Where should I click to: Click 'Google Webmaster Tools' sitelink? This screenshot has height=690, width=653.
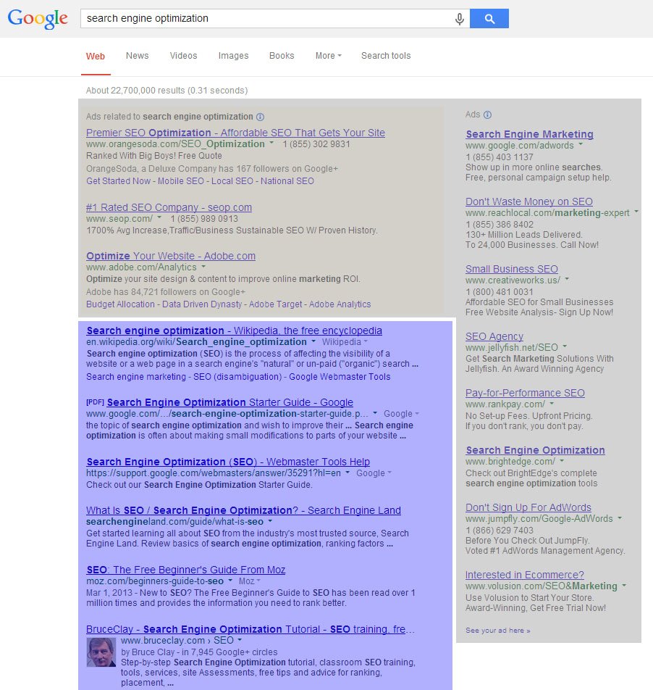[340, 377]
